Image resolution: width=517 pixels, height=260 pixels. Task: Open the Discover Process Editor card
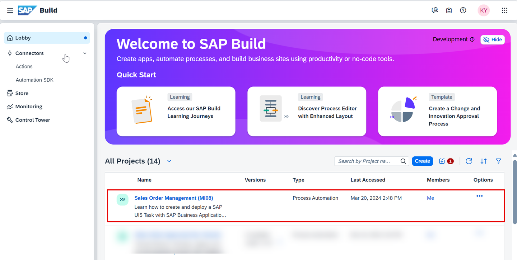[x=307, y=112]
